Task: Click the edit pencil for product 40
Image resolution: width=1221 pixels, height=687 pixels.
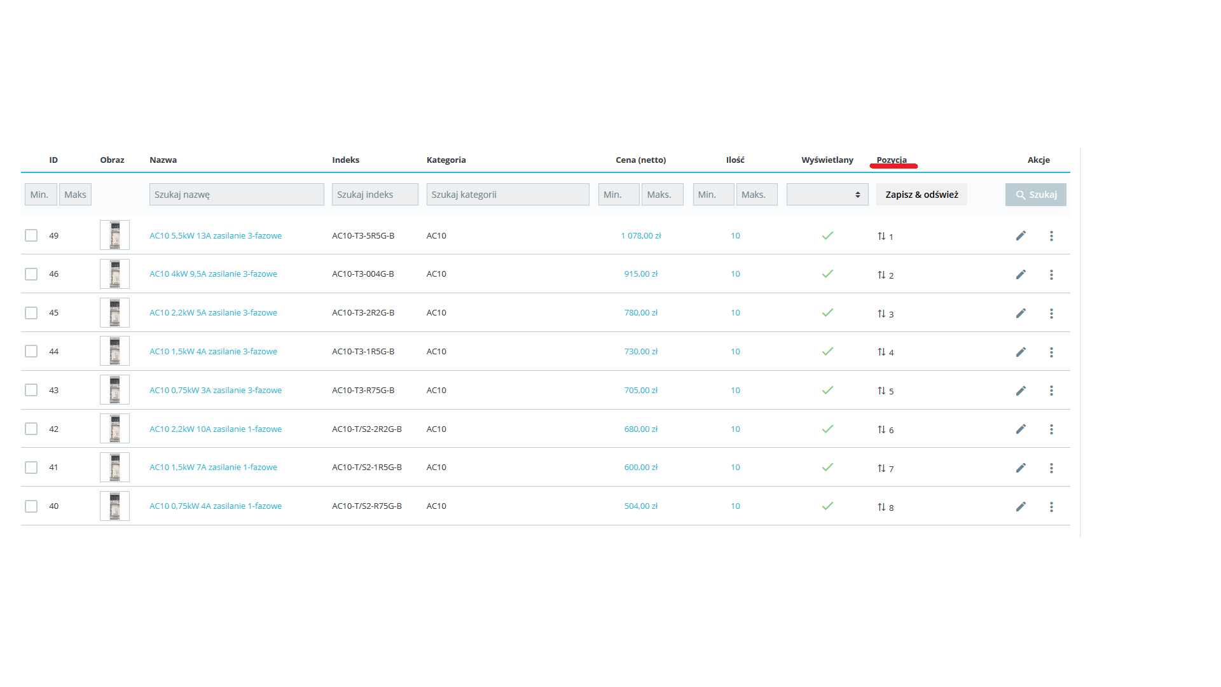Action: [1021, 507]
